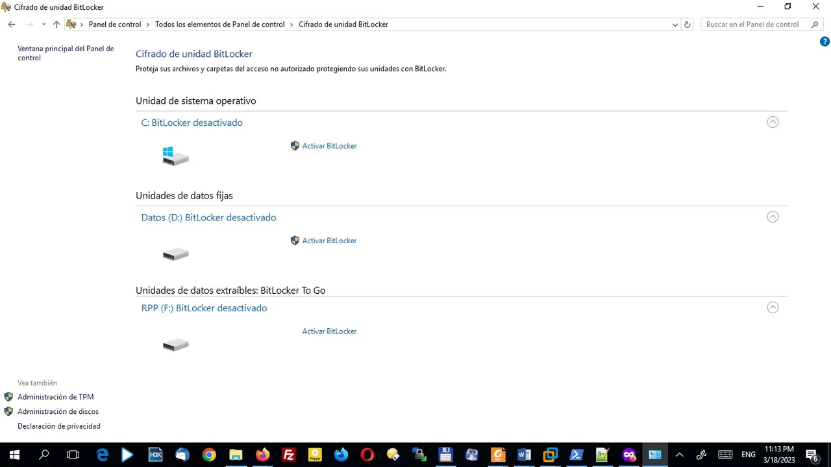This screenshot has height=467, width=831.
Task: Open recent locations dropdown arrow
Action: point(43,24)
